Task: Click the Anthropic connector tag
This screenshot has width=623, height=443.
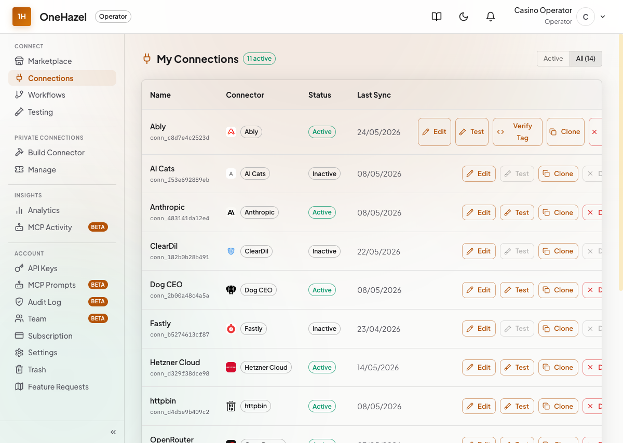Action: click(260, 212)
